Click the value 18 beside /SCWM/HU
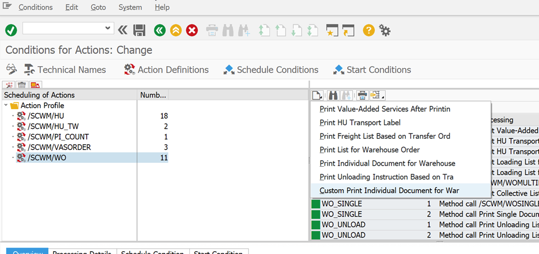Image resolution: width=539 pixels, height=254 pixels. click(164, 116)
